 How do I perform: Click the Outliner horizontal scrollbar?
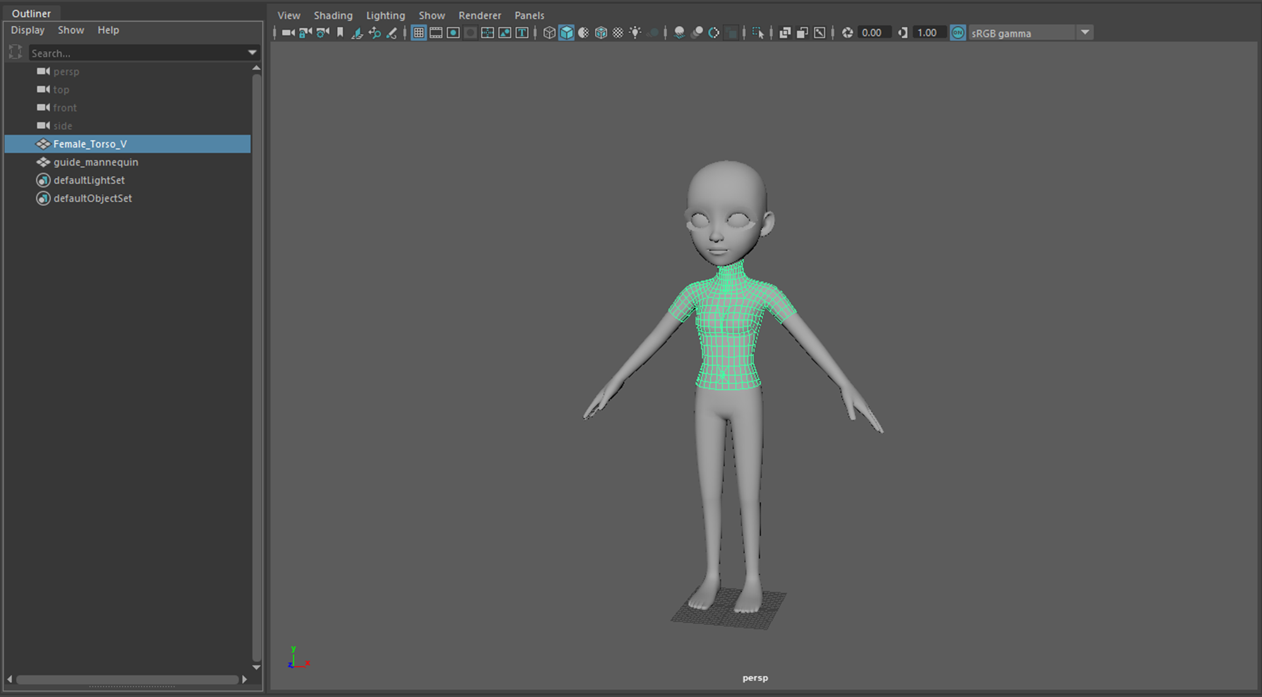[127, 680]
